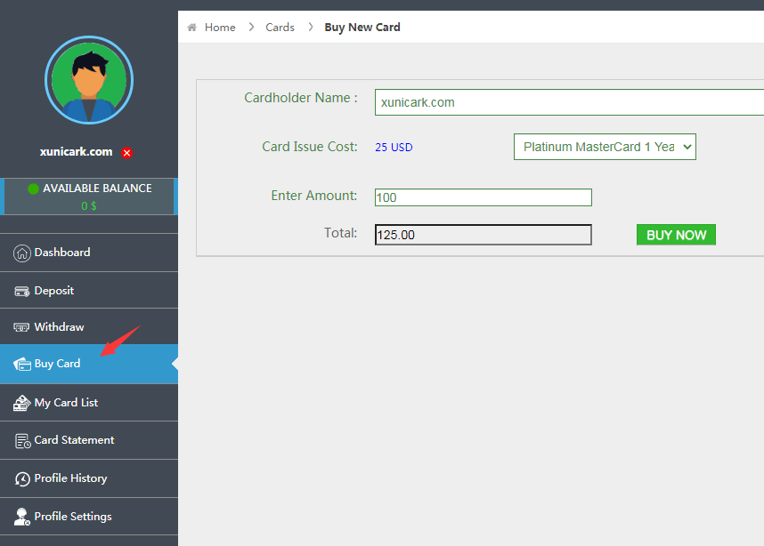
Task: Click the Profile Settings user icon
Action: (x=22, y=517)
